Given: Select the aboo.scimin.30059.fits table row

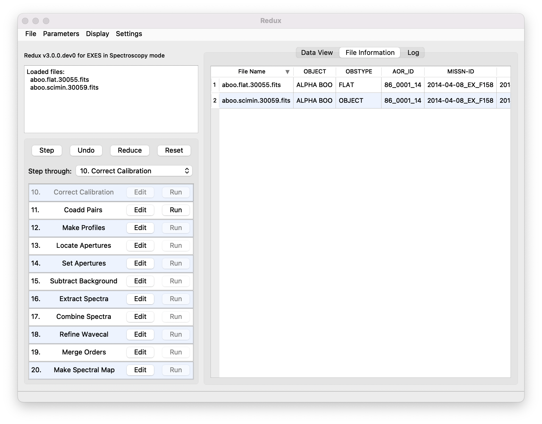Looking at the screenshot, I should coord(256,100).
